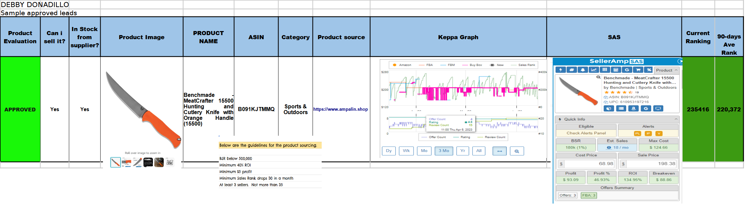Click the first knife thumbnail below product image
The height and width of the screenshot is (212, 746).
coord(115,162)
